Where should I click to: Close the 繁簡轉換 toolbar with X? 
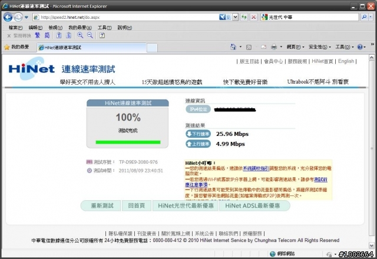point(9,36)
